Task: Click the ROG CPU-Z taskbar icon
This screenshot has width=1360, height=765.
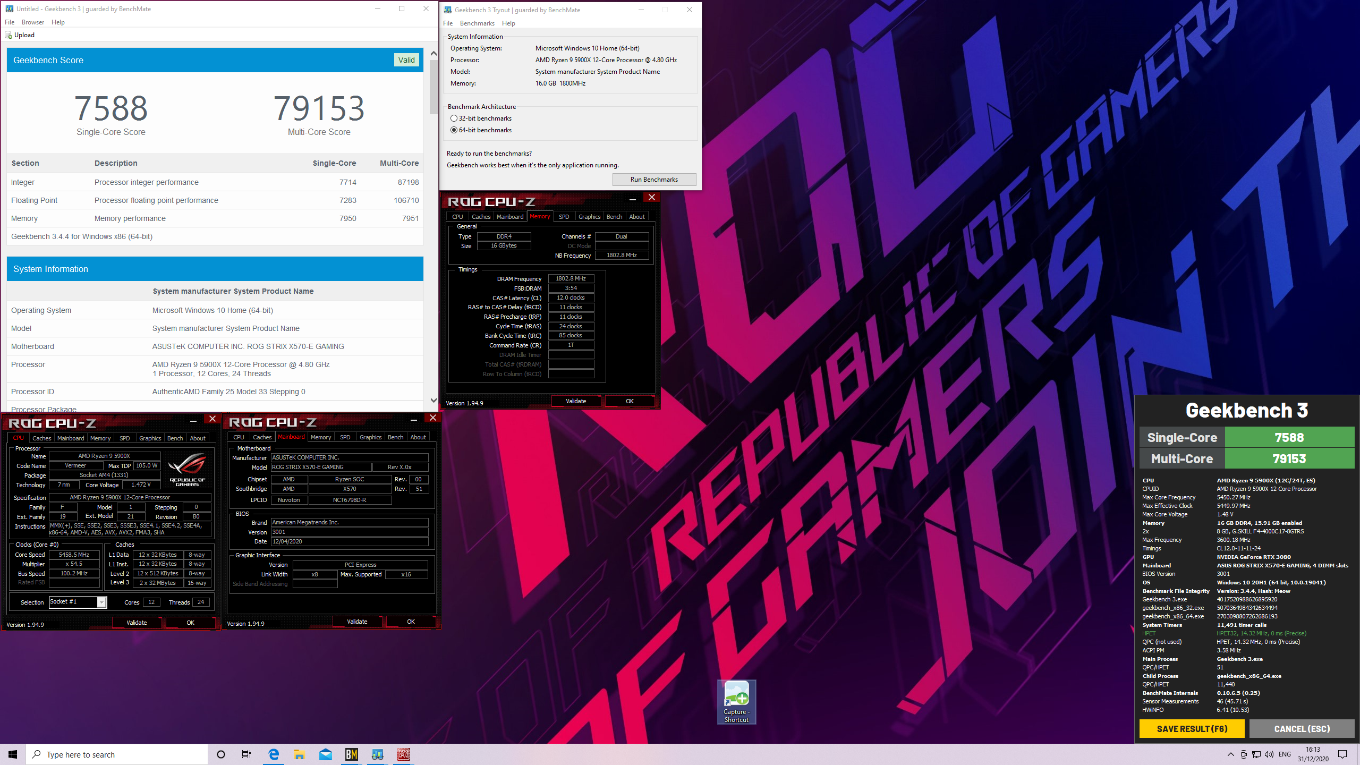Action: tap(404, 754)
